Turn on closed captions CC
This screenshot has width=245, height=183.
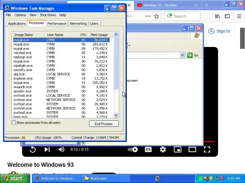[148, 149]
